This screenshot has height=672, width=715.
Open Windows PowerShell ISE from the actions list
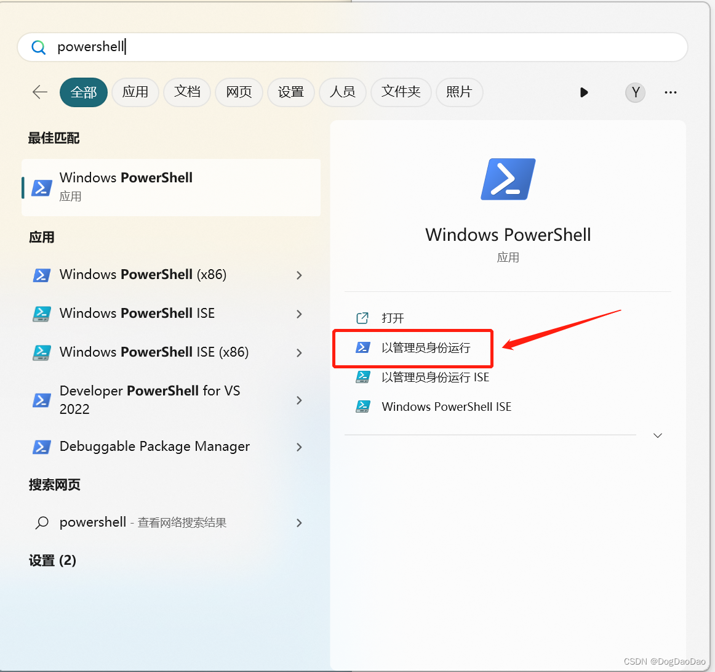(447, 407)
